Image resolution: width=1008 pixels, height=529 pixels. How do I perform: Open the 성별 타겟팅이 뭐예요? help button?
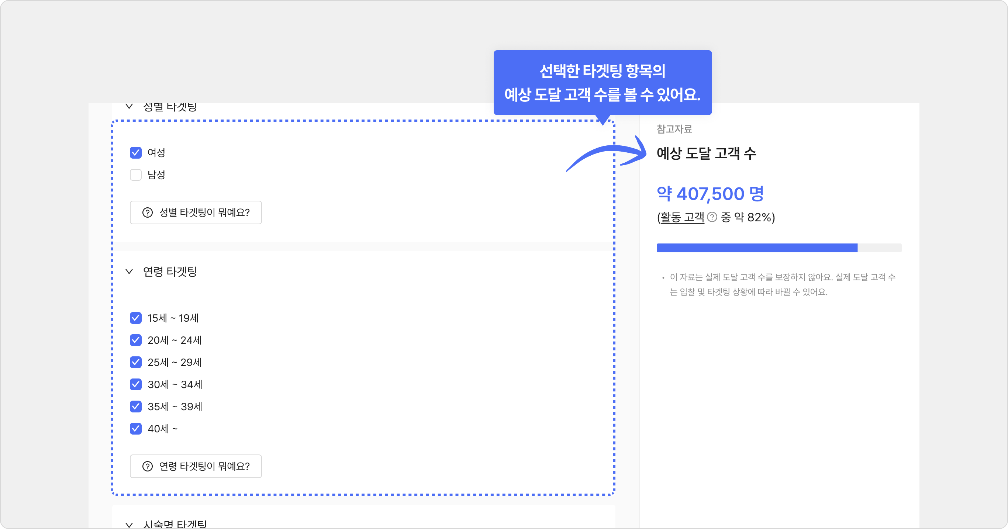point(196,212)
